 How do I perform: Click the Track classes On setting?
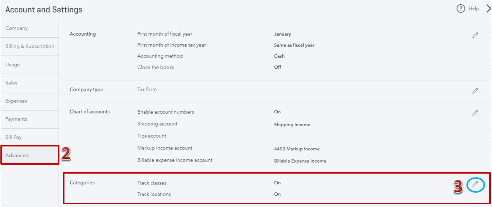277,183
